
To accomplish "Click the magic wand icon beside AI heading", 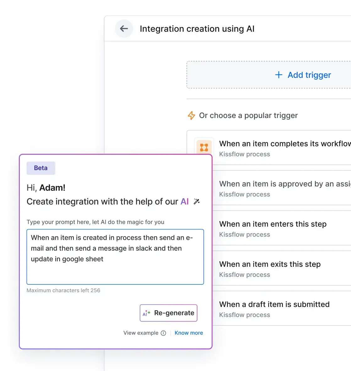I will click(x=197, y=201).
